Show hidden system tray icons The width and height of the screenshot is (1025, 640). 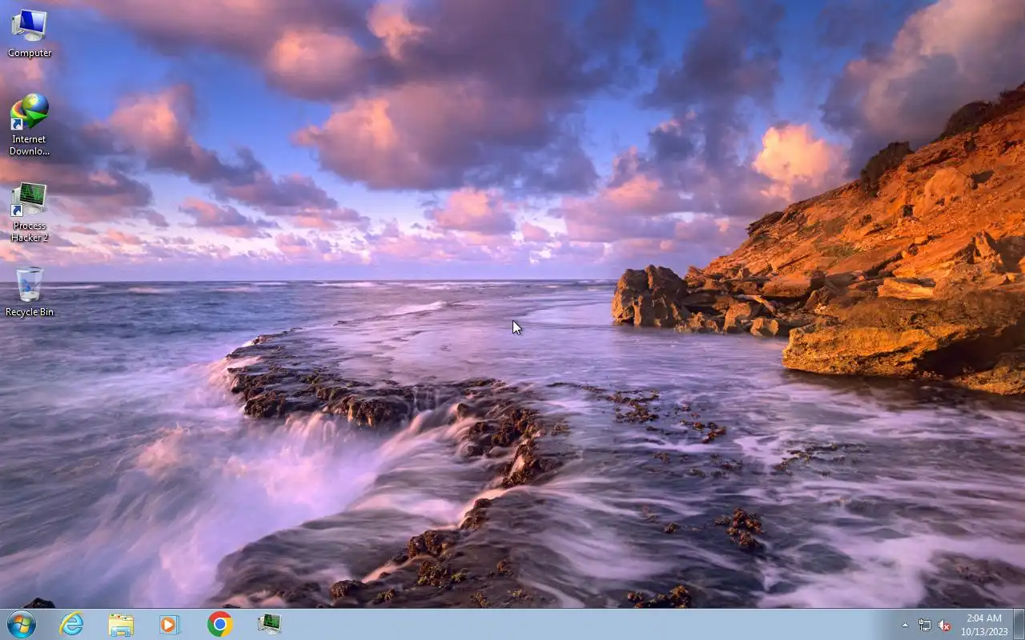tap(905, 625)
